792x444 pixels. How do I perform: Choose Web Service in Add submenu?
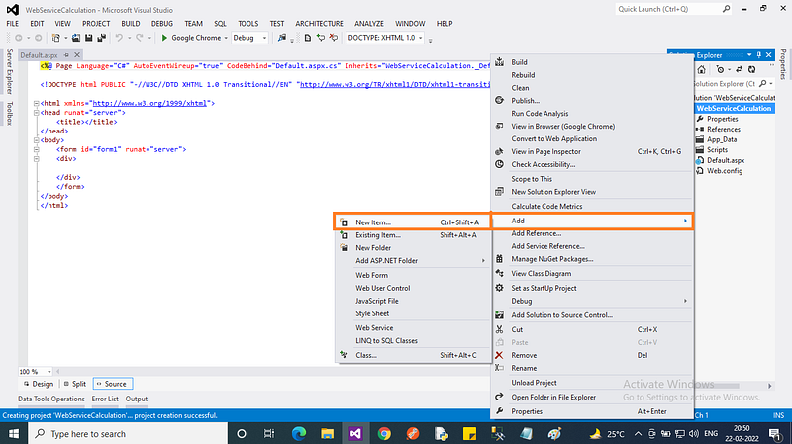412,328
